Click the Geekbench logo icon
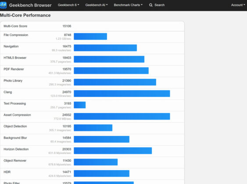This screenshot has width=247, height=184. point(3,5)
